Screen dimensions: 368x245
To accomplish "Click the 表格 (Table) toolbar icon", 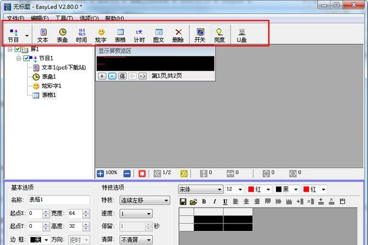I will 120,34.
